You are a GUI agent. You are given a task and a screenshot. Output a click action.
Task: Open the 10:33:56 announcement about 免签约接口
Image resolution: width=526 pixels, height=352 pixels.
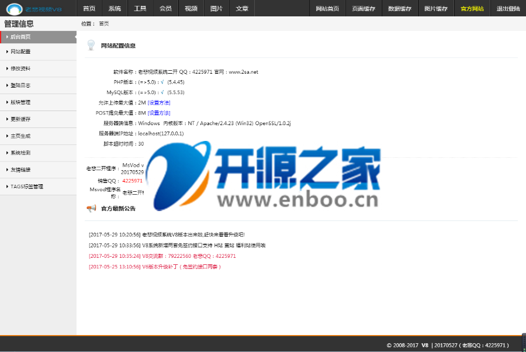(x=177, y=246)
